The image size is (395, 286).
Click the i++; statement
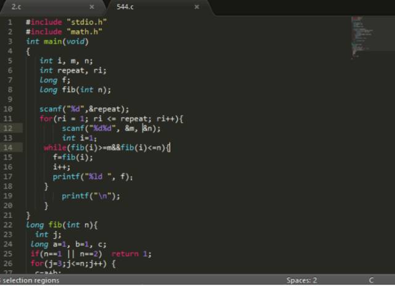point(62,167)
